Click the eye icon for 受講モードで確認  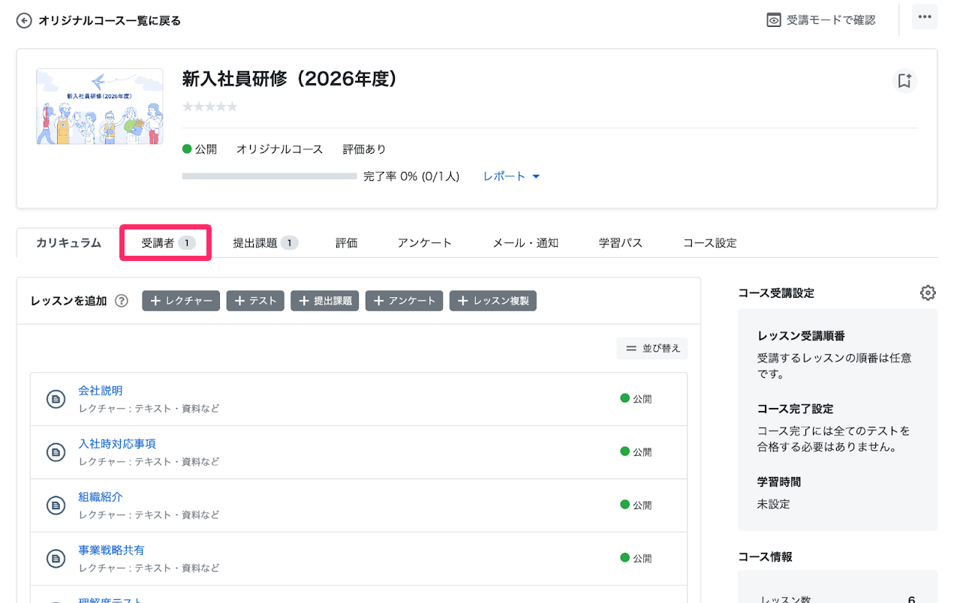[x=774, y=20]
